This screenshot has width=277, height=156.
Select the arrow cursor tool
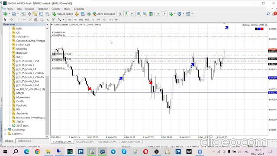(5, 19)
